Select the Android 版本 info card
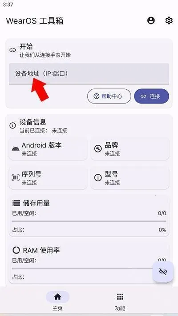 click(x=49, y=149)
